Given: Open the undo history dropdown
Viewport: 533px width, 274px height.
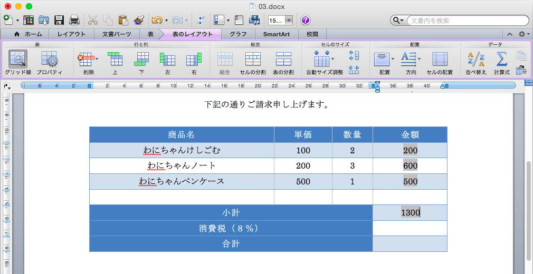Looking at the screenshot, I should click(166, 21).
